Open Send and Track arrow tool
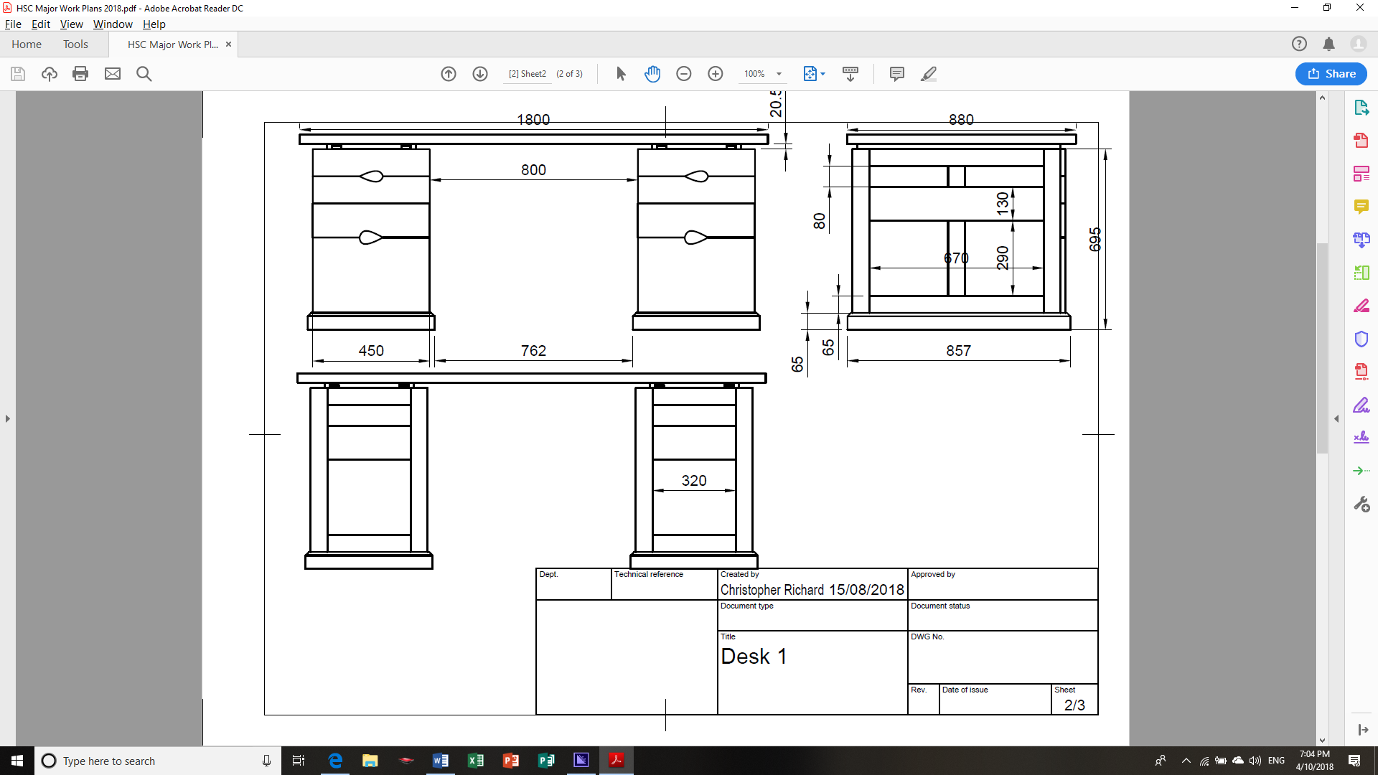 (1361, 471)
